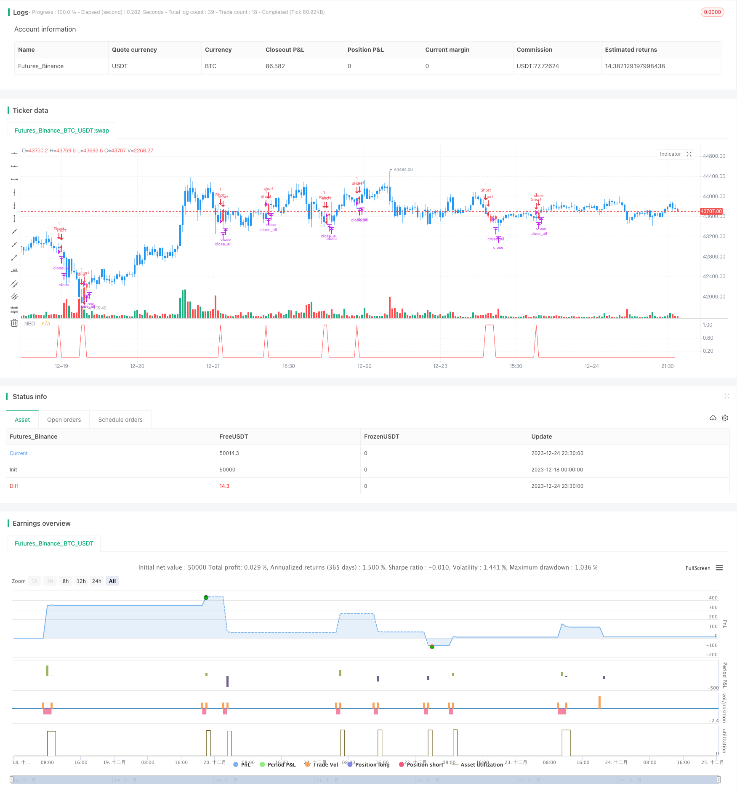The image size is (737, 796).
Task: Click the NBD indicator label
Action: pos(29,324)
